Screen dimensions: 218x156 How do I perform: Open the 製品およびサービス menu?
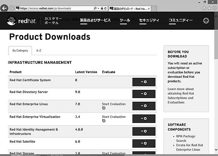click(95, 20)
